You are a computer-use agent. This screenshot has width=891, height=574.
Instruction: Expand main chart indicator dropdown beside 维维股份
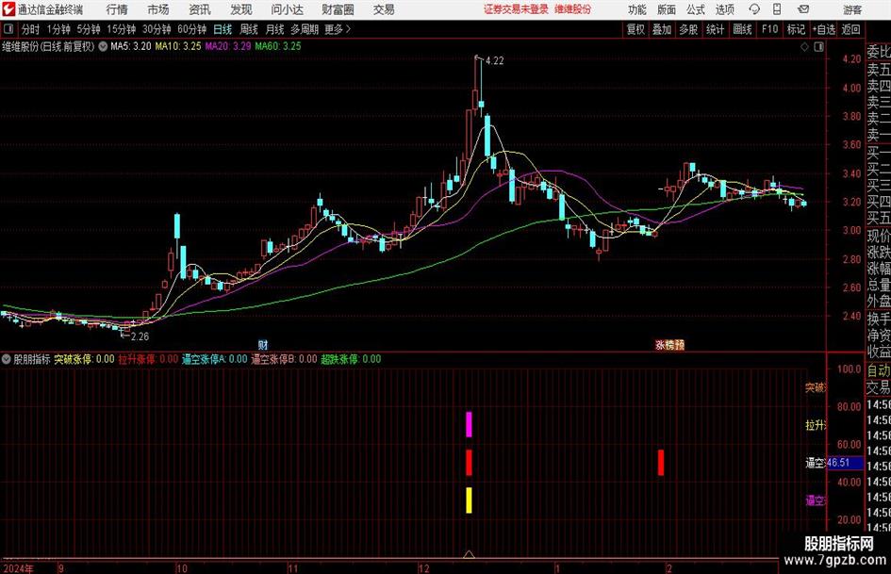[x=103, y=46]
